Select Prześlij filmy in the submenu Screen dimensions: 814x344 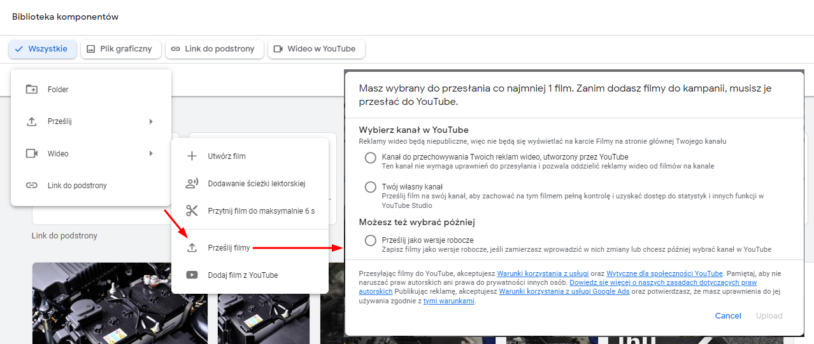pos(250,248)
